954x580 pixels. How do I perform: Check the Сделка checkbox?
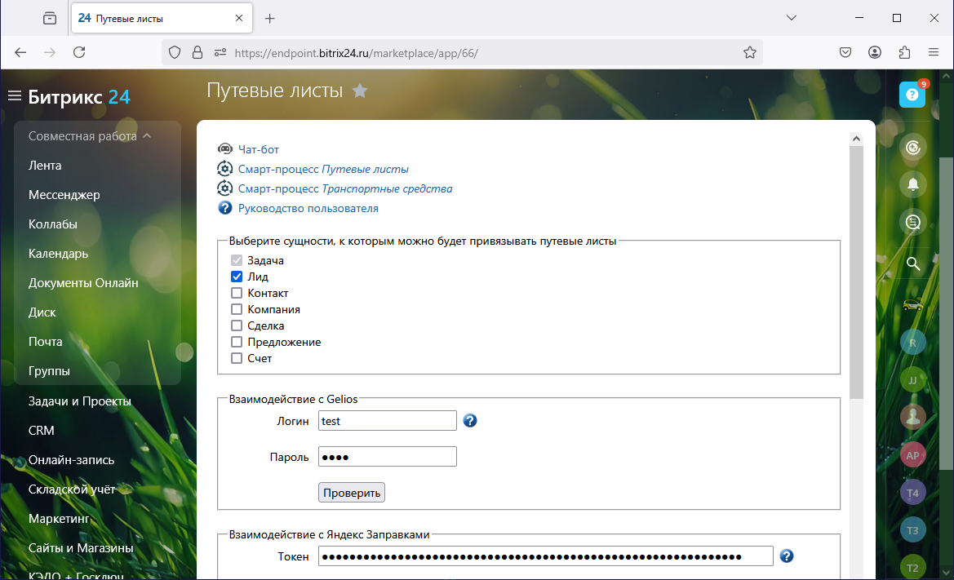pos(237,325)
